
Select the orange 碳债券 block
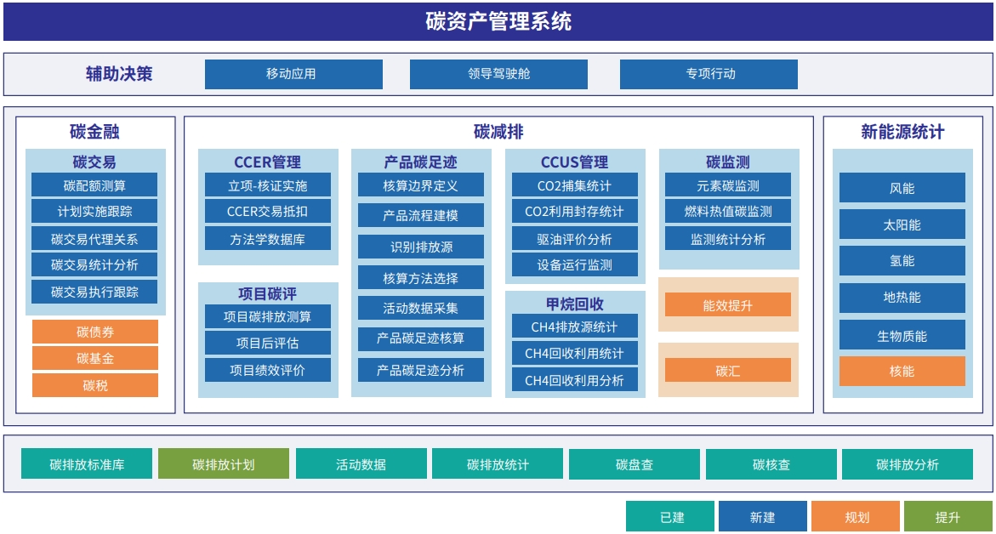click(x=95, y=332)
